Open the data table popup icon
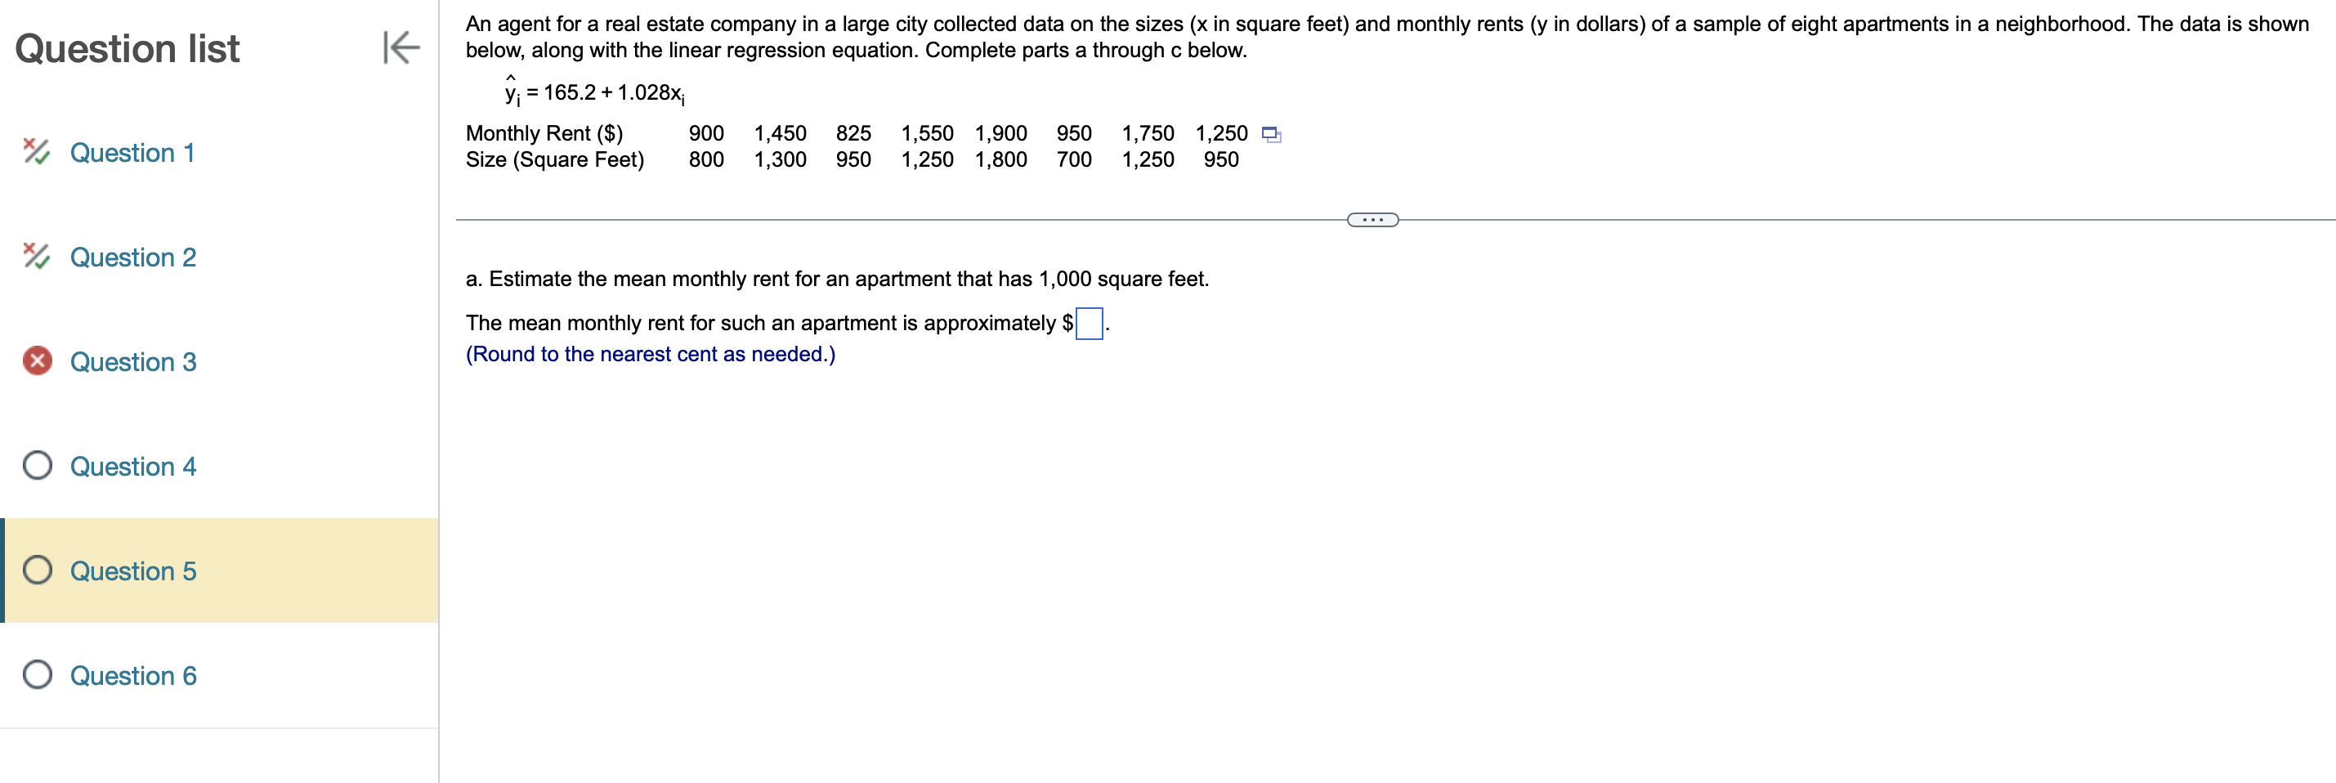 point(1271,134)
